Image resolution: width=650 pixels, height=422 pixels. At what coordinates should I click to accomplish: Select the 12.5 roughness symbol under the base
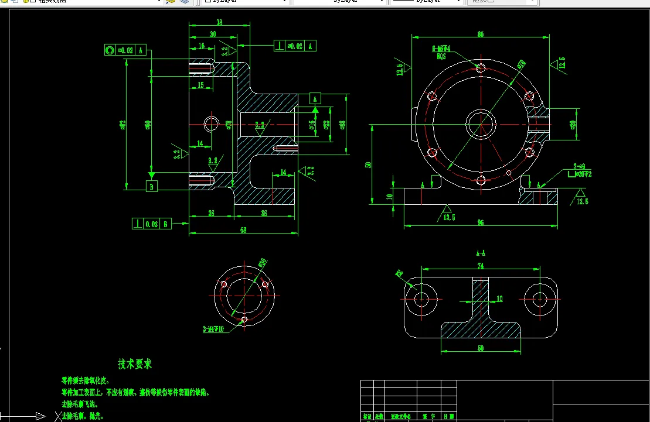coord(448,214)
